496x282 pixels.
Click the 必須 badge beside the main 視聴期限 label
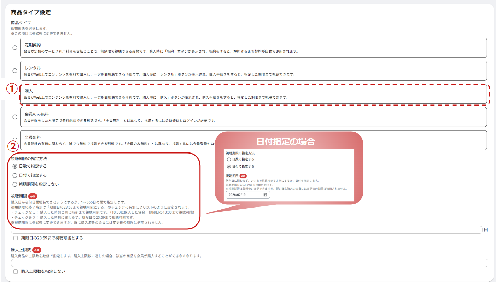(33, 196)
